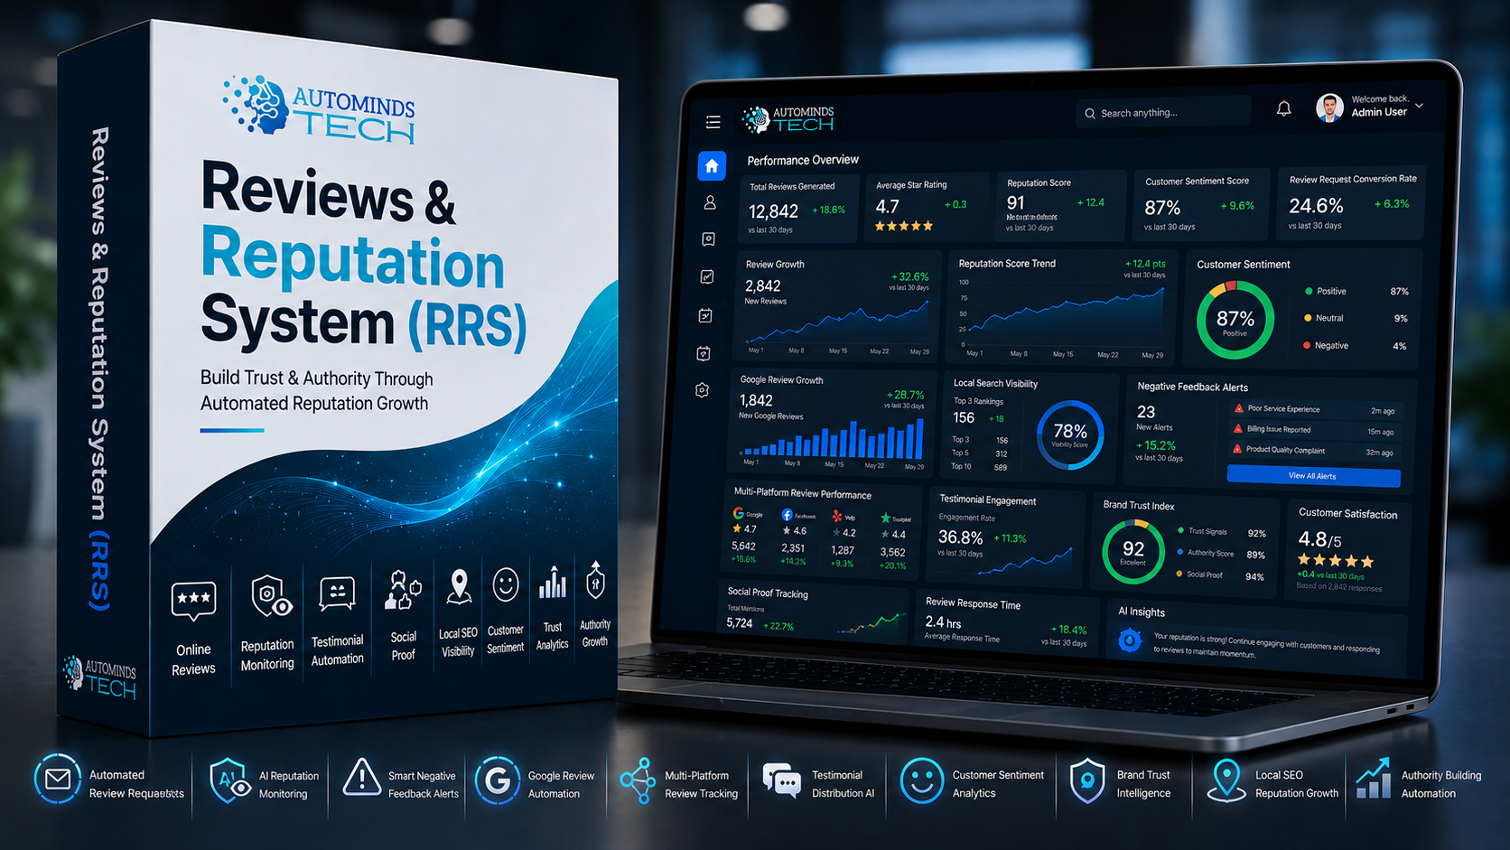Open the Poor Service Experience alert
Image resolution: width=1510 pixels, height=850 pixels.
tap(1314, 410)
